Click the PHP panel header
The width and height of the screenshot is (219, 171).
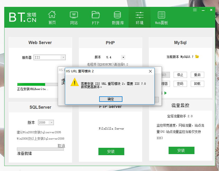point(110,42)
